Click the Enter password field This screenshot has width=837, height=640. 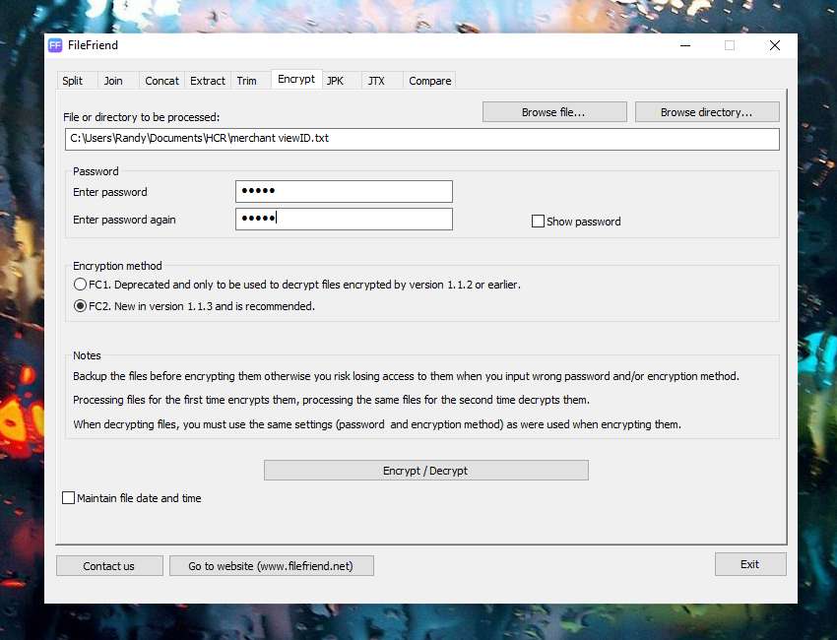(x=344, y=191)
